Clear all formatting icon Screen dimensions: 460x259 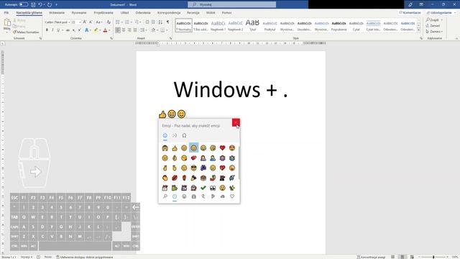tap(109, 22)
